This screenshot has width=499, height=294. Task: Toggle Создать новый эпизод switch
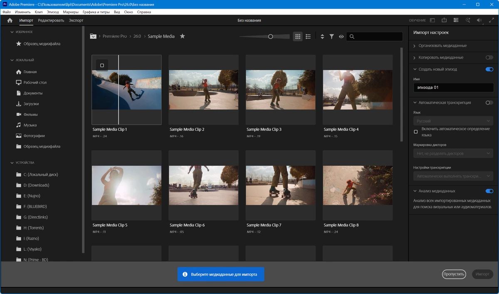[x=489, y=69]
